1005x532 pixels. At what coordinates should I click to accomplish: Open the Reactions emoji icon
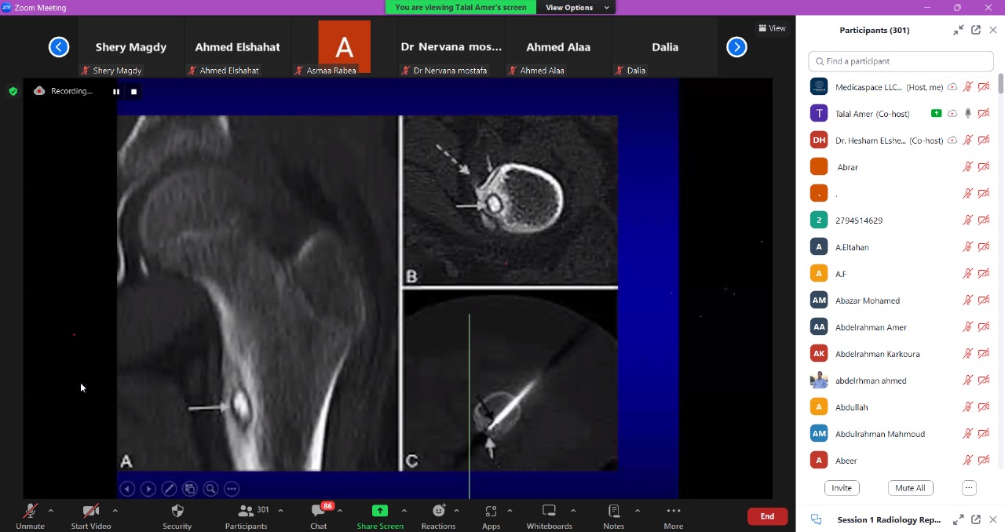pos(438,511)
